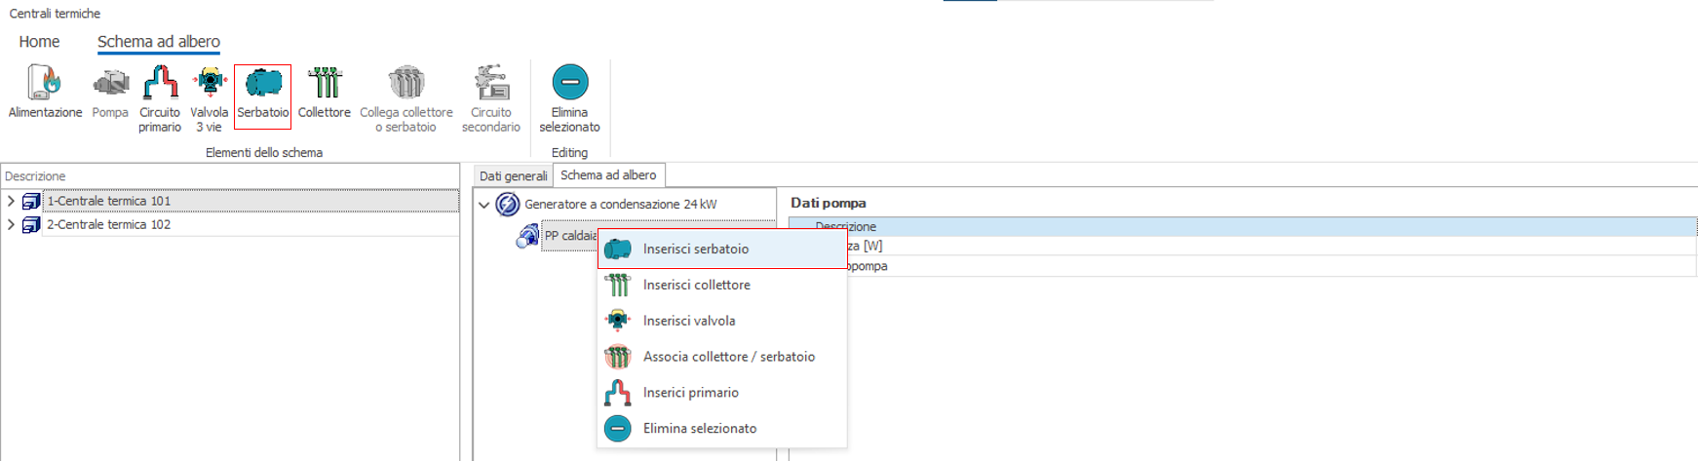Expand the 1-Centrale termica 101 node
This screenshot has width=1698, height=461.
tap(11, 201)
